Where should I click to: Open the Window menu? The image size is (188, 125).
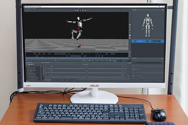(x=29, y=8)
